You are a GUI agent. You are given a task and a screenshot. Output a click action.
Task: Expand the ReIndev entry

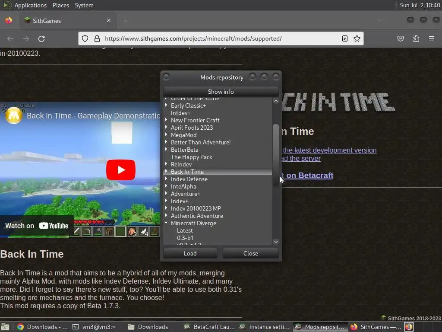[x=166, y=164]
